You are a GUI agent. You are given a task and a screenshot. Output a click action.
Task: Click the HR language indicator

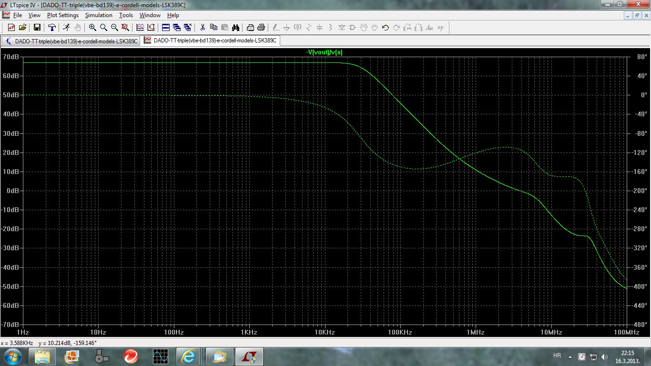557,356
